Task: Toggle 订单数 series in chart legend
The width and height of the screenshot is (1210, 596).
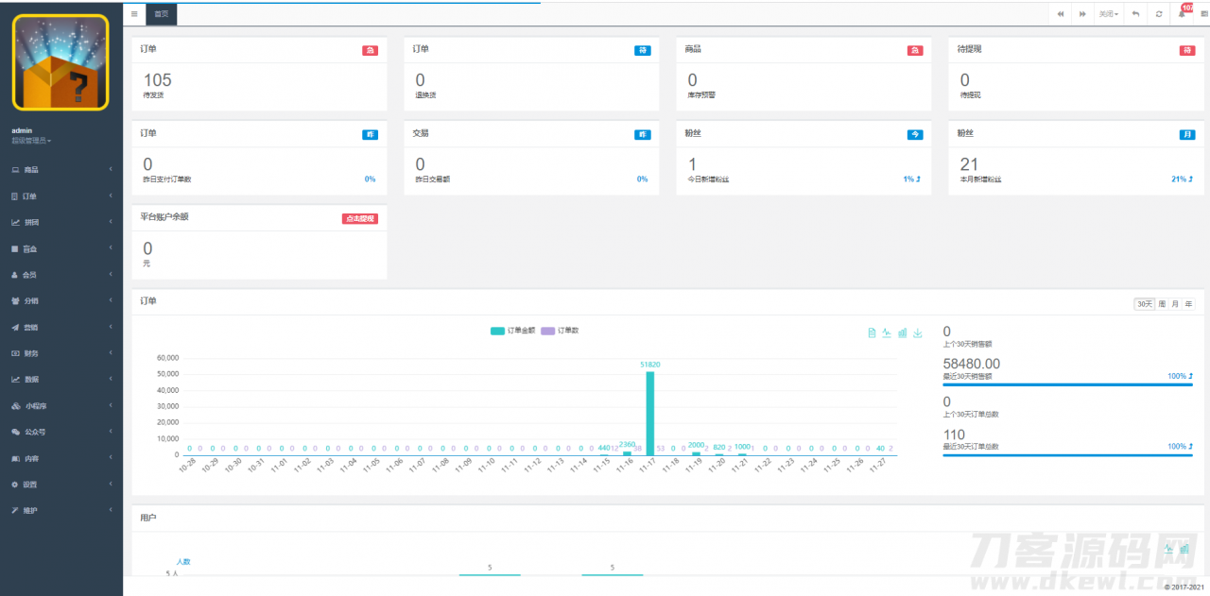Action: pos(560,331)
